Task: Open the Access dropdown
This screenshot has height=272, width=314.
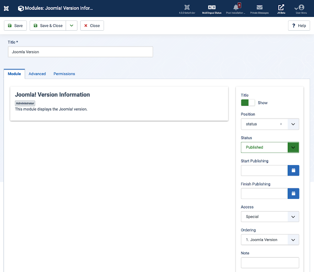Action: 270,217
